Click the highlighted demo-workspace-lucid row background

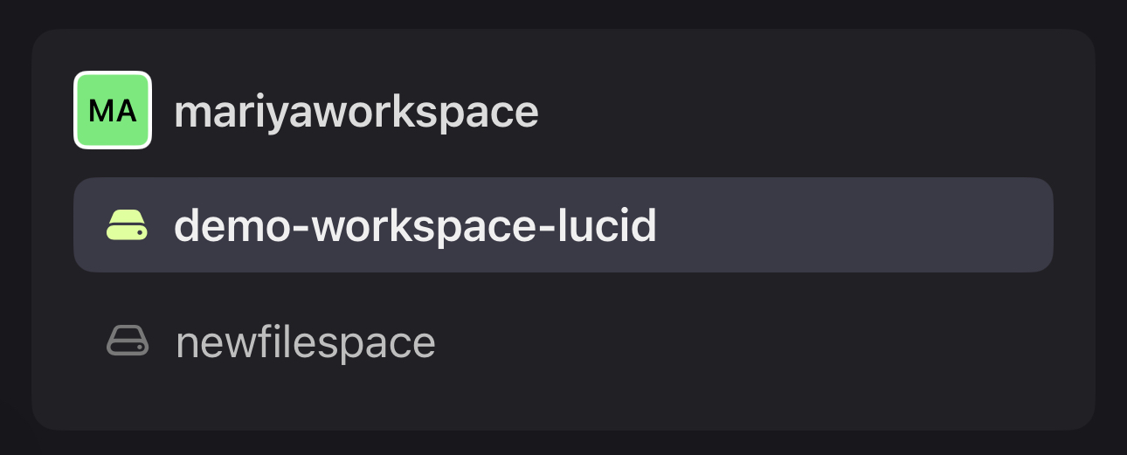point(563,225)
